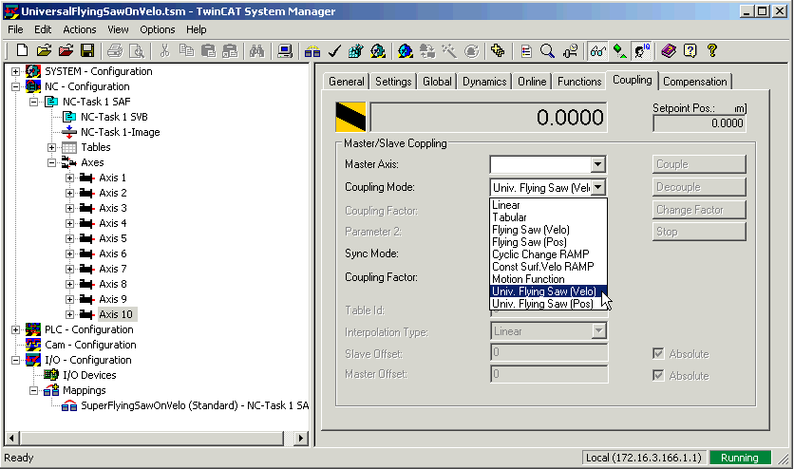The width and height of the screenshot is (794, 469).
Task: Expand the SYSTEM - Configuration tree node
Action: 16,71
